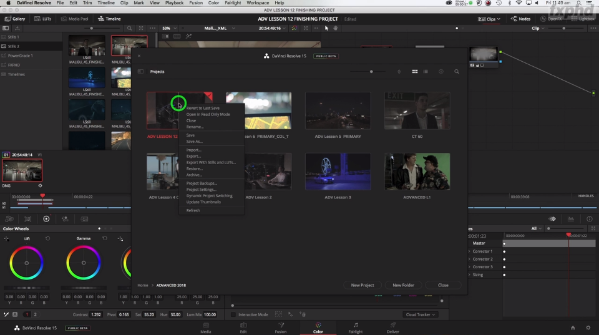
Task: Adjust project thumbnail size slider
Action: pyautogui.click(x=371, y=72)
